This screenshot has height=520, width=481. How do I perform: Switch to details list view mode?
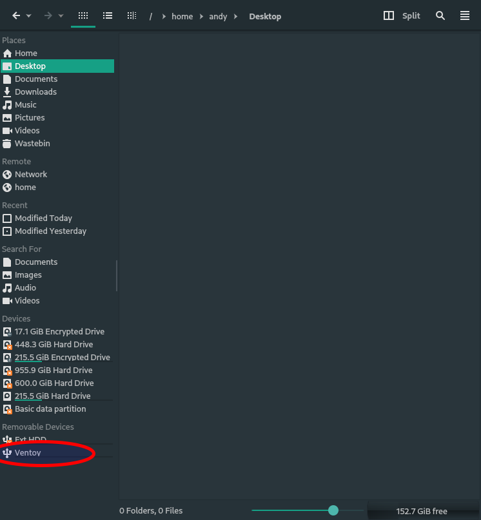[x=108, y=15]
